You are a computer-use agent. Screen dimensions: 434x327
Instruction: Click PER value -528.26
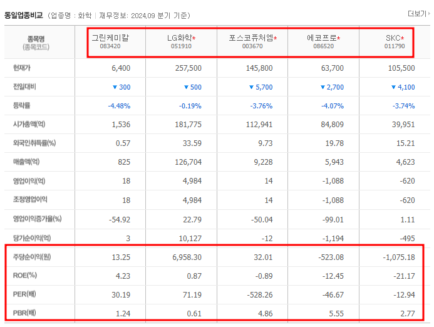click(260, 295)
